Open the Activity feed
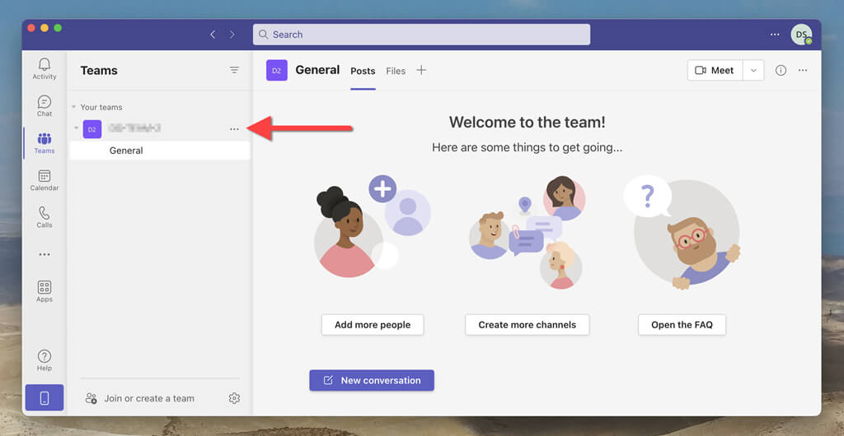 [x=45, y=69]
